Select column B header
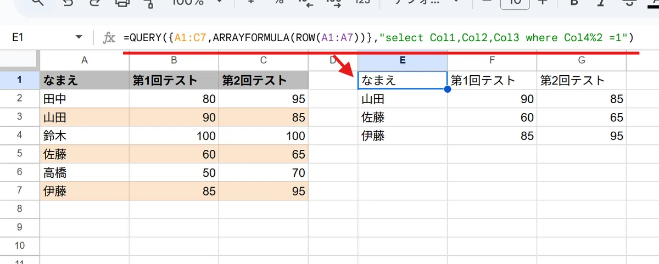659x264 pixels. [x=174, y=60]
